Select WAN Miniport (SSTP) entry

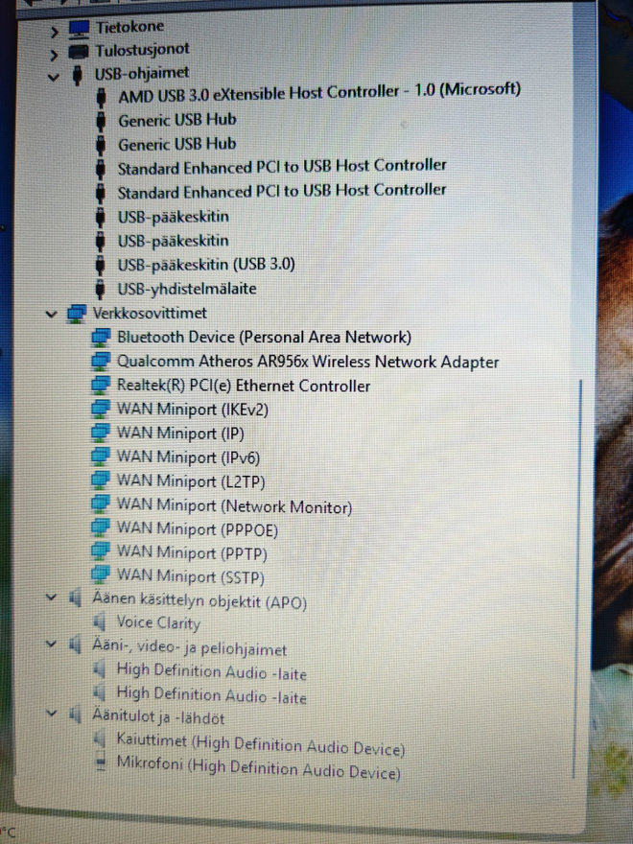pos(191,576)
